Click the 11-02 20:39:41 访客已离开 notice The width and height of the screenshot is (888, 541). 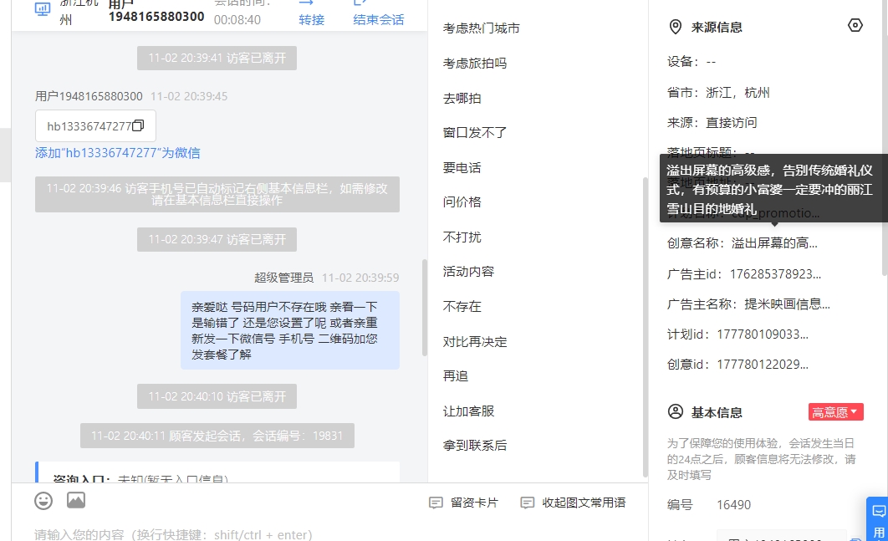[x=217, y=58]
